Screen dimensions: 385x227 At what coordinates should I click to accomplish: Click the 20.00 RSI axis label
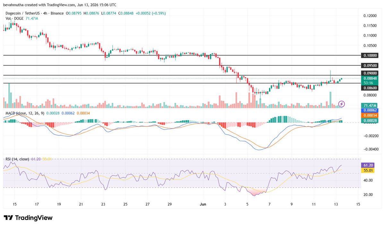(368, 195)
